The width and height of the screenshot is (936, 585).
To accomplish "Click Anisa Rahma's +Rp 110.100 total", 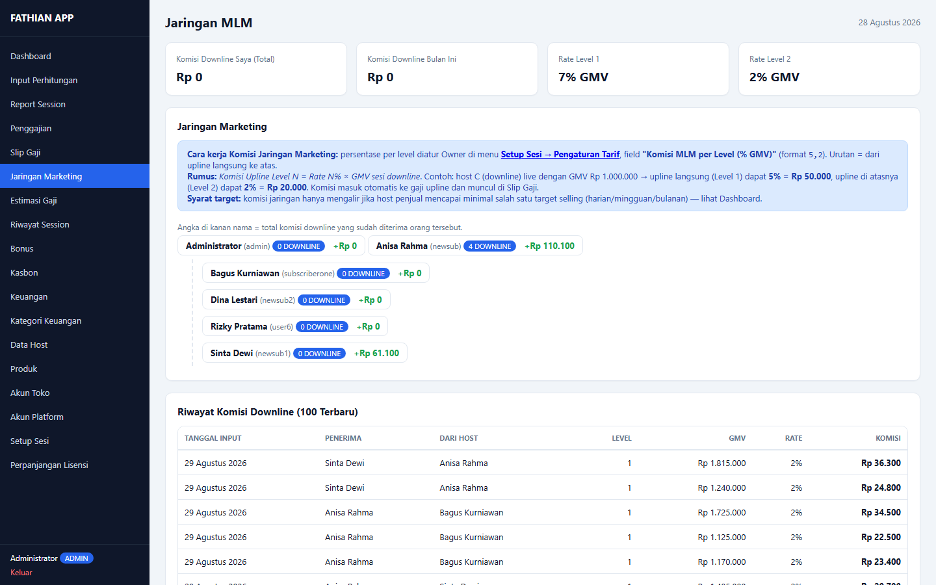I will click(x=550, y=246).
